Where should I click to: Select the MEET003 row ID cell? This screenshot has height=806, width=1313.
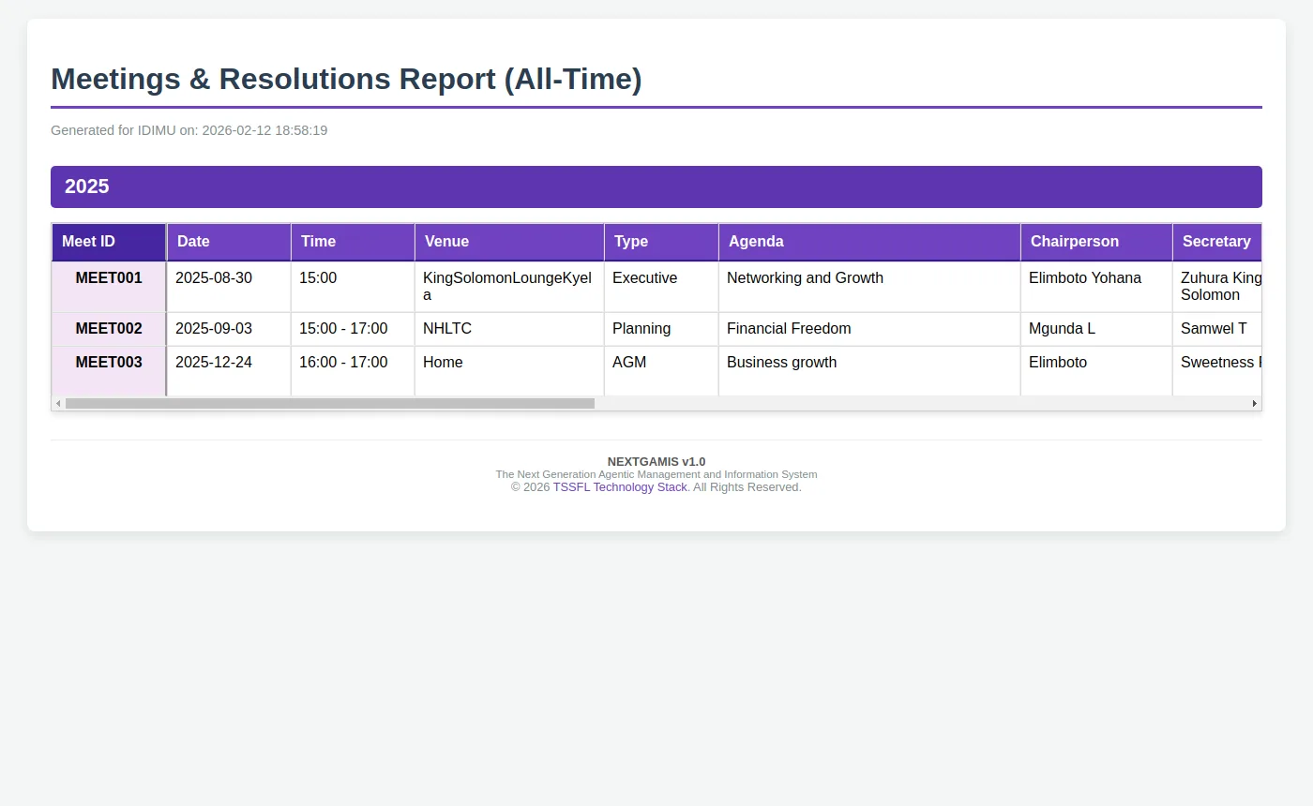[x=110, y=371]
